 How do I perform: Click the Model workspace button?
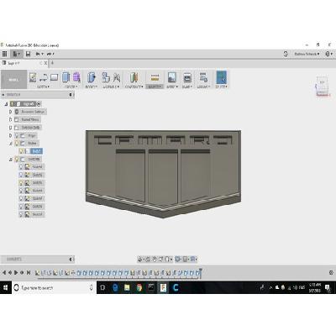13,80
